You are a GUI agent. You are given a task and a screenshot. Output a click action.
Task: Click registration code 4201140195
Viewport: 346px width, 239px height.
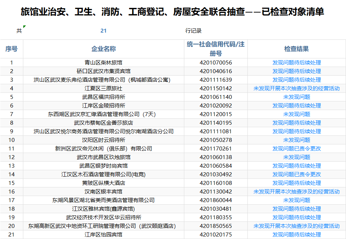(216, 123)
